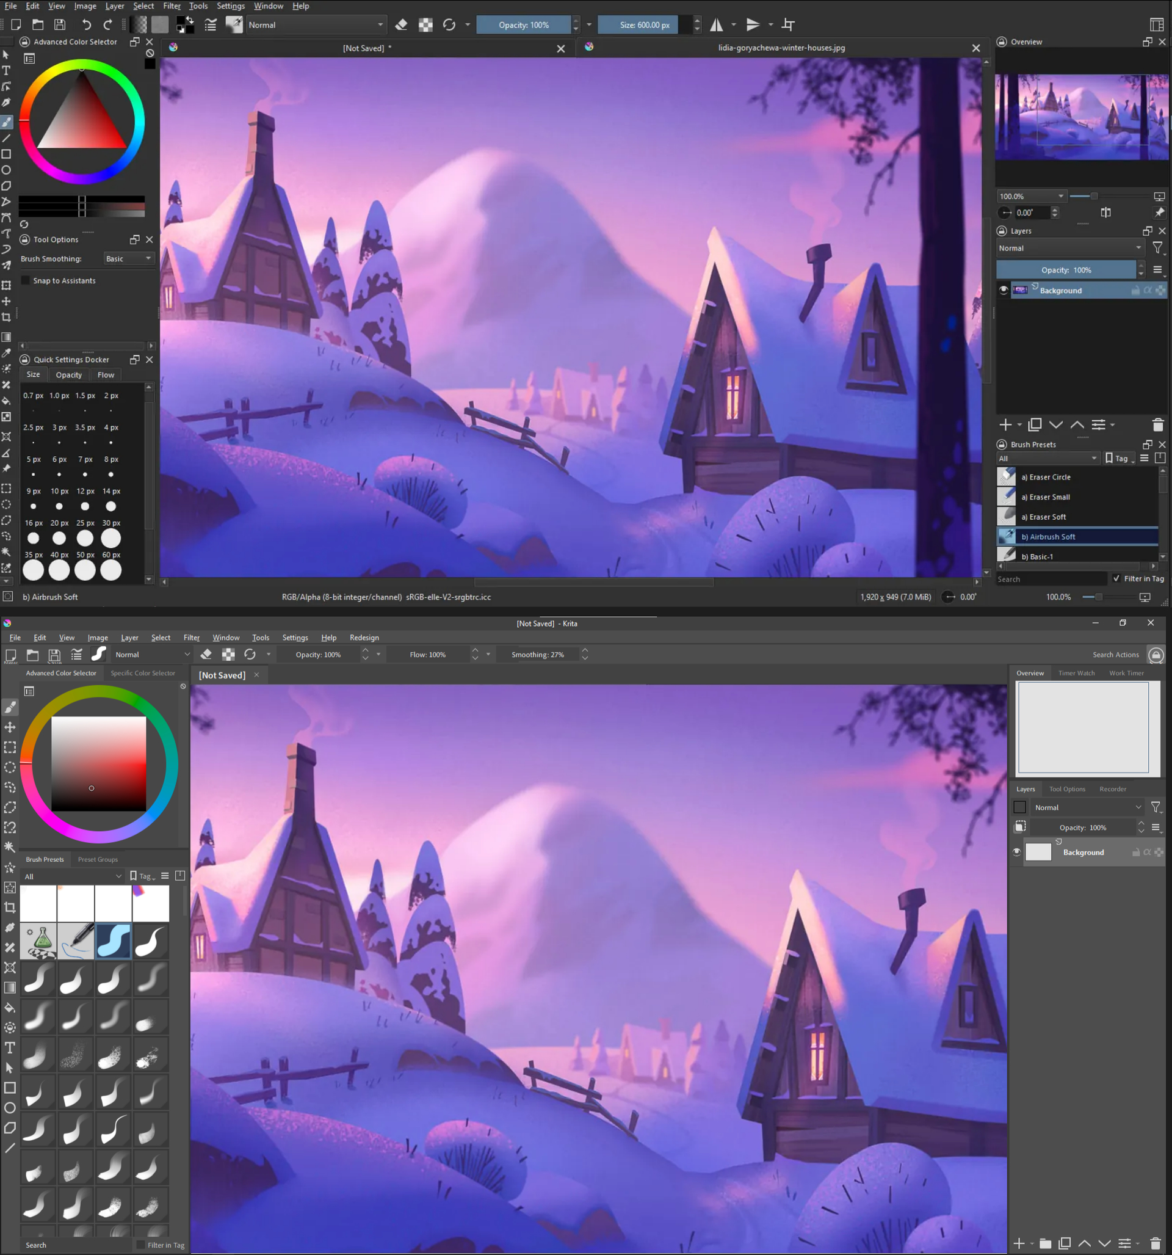The image size is (1172, 1255).
Task: Click delete layer trash icon in upper Layers
Action: [x=1157, y=425]
